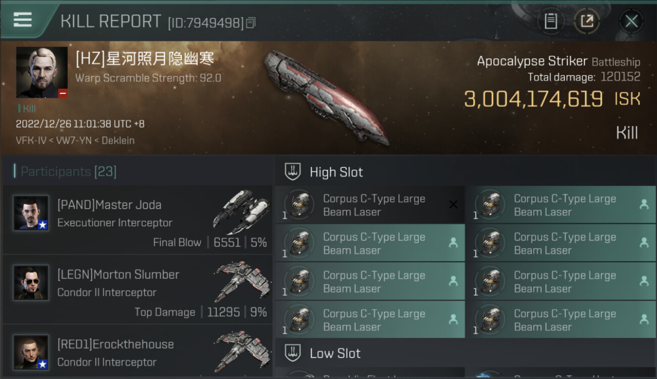Click the clipboard report icon
Screen dimensions: 657x379
pos(550,21)
